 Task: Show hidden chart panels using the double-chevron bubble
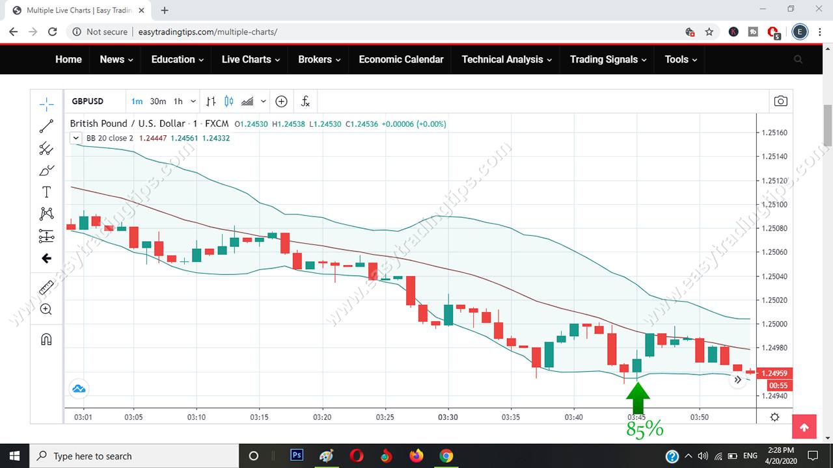point(738,379)
